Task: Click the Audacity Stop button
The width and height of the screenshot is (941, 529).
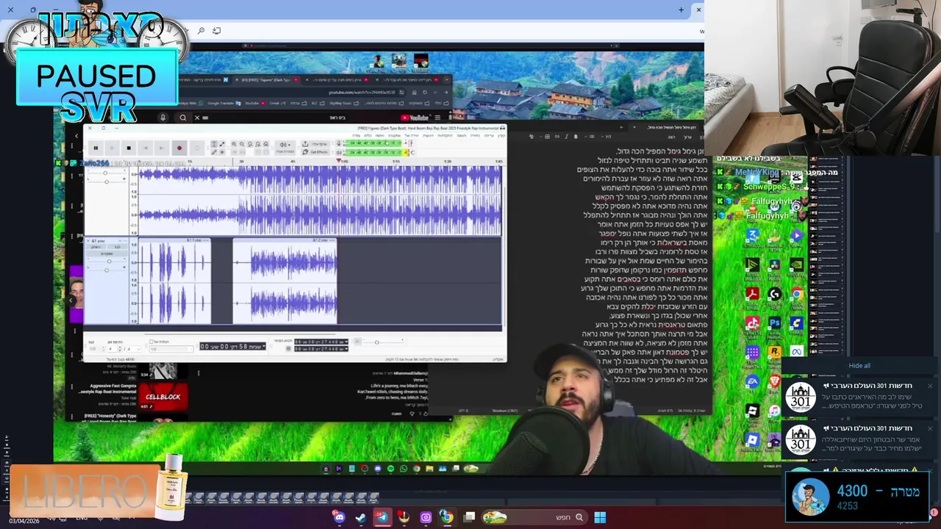Action: 129,148
